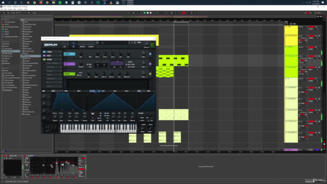This screenshot has height=184, width=327.
Task: Click the Link button in Ableton
Action: point(4,13)
